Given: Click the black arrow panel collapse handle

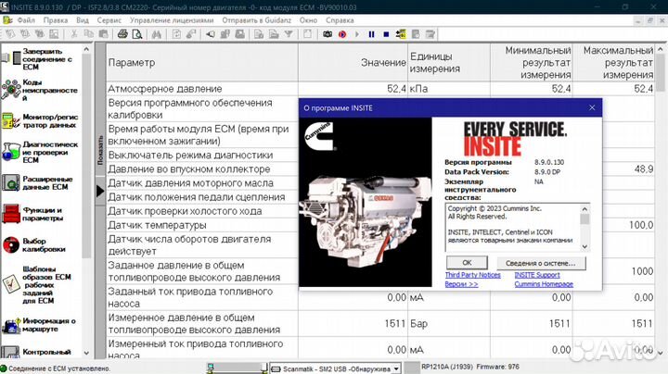Looking at the screenshot, I should [x=99, y=191].
